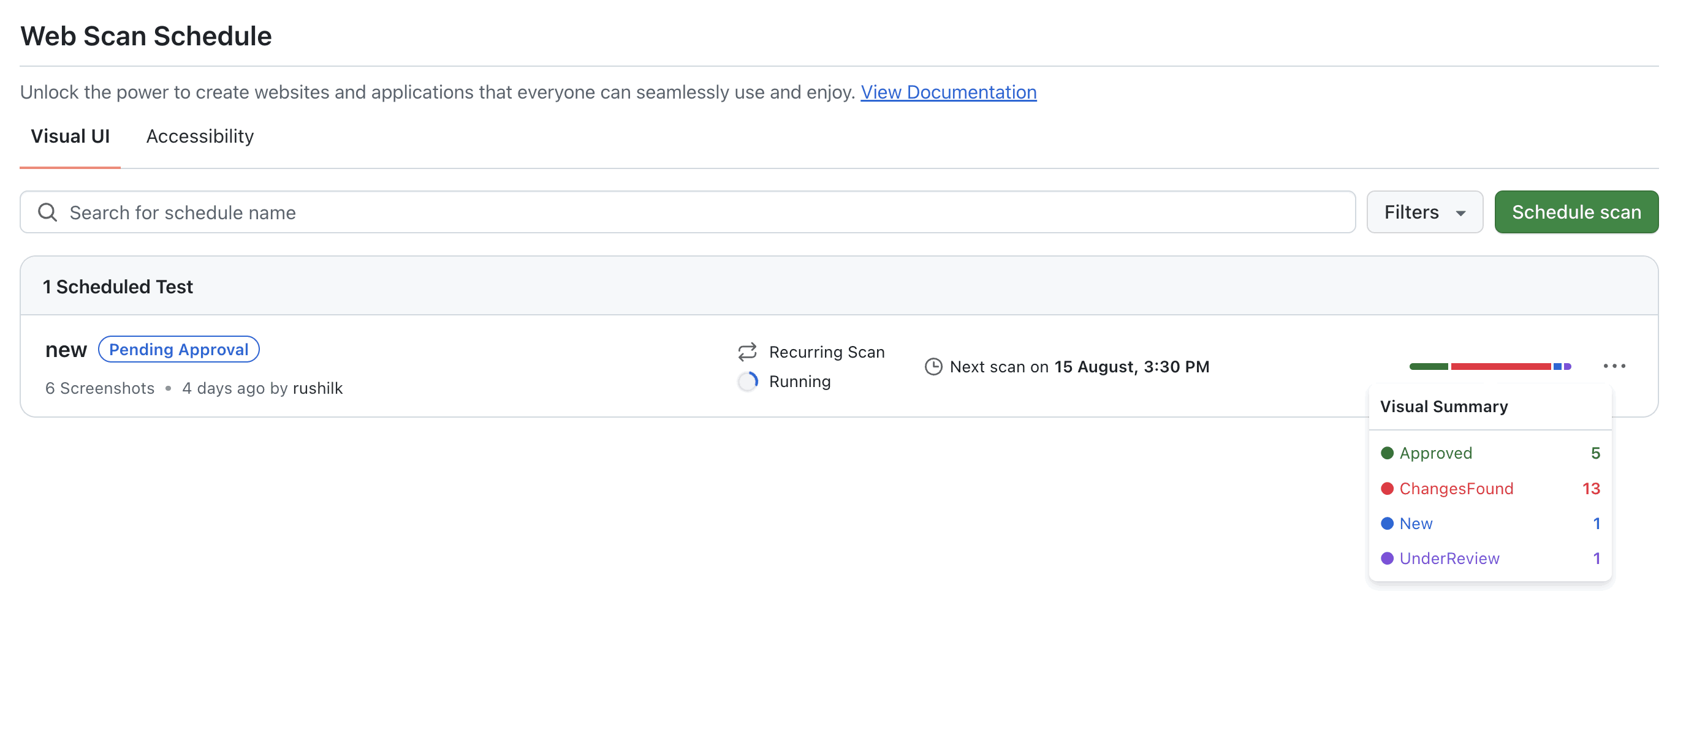Switch to the Accessibility tab

(199, 137)
